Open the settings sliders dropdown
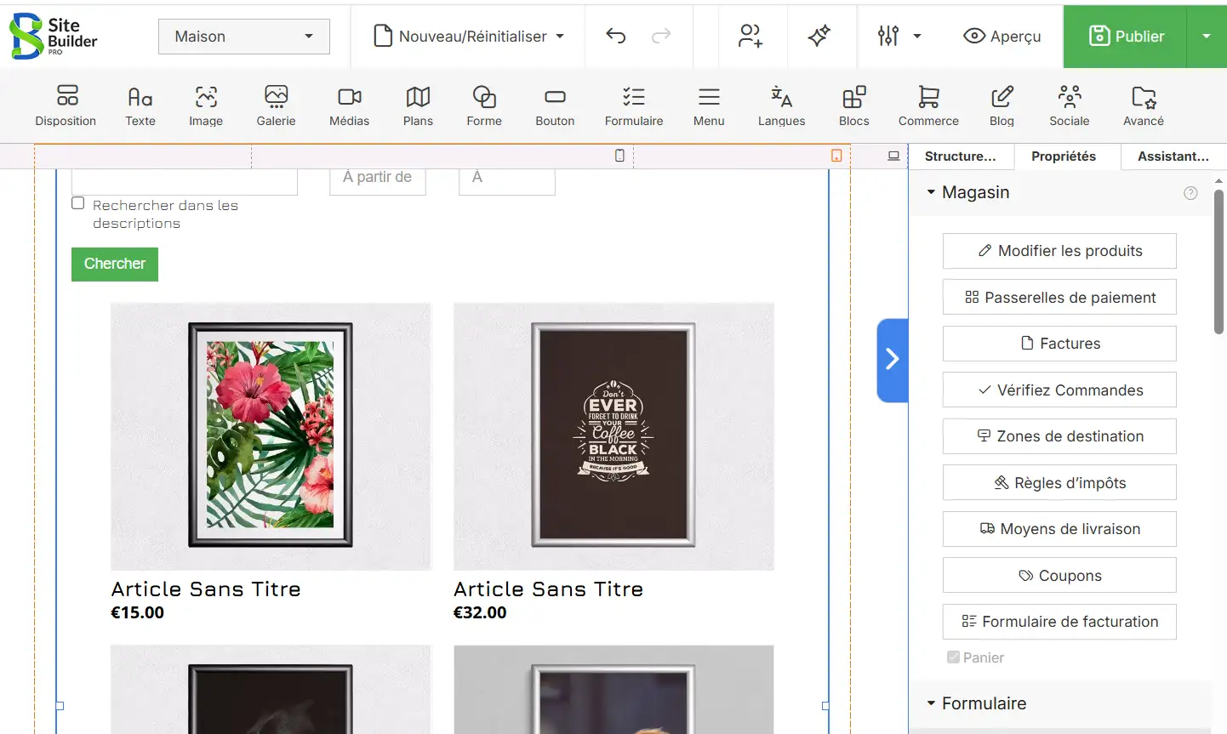 (x=899, y=36)
